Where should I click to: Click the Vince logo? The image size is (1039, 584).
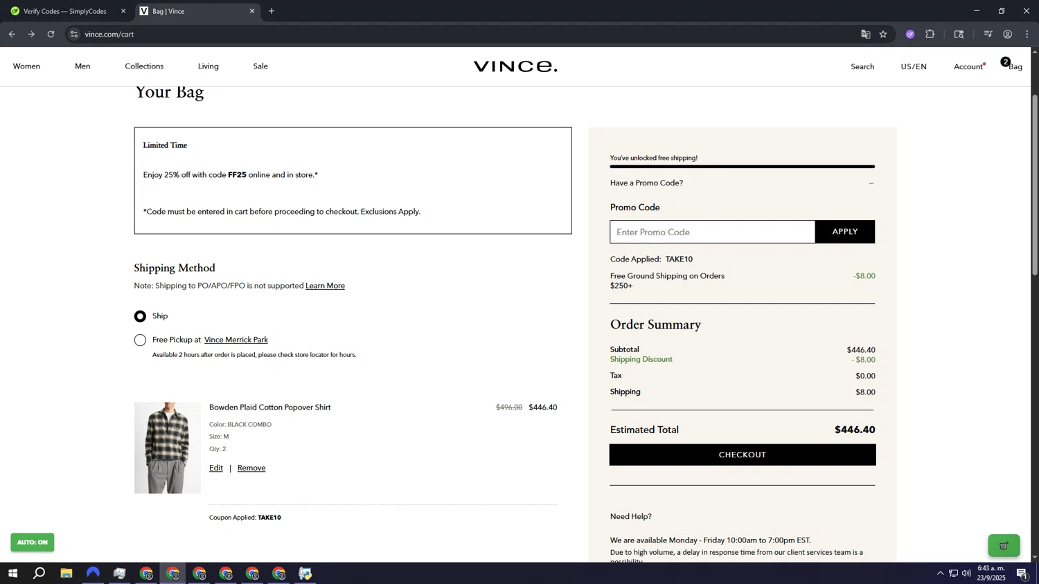coord(515,66)
